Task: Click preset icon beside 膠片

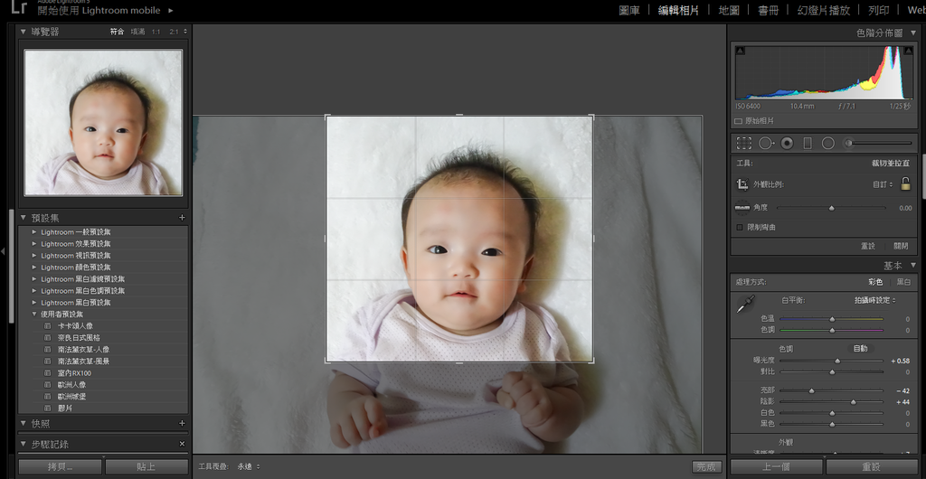Action: [47, 408]
